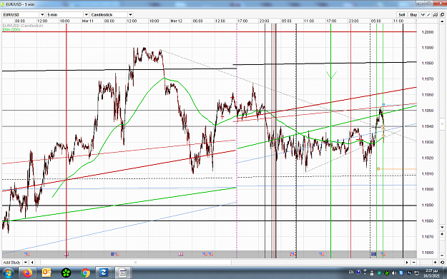Open the 5 min interval dropdown arrow

coord(86,15)
